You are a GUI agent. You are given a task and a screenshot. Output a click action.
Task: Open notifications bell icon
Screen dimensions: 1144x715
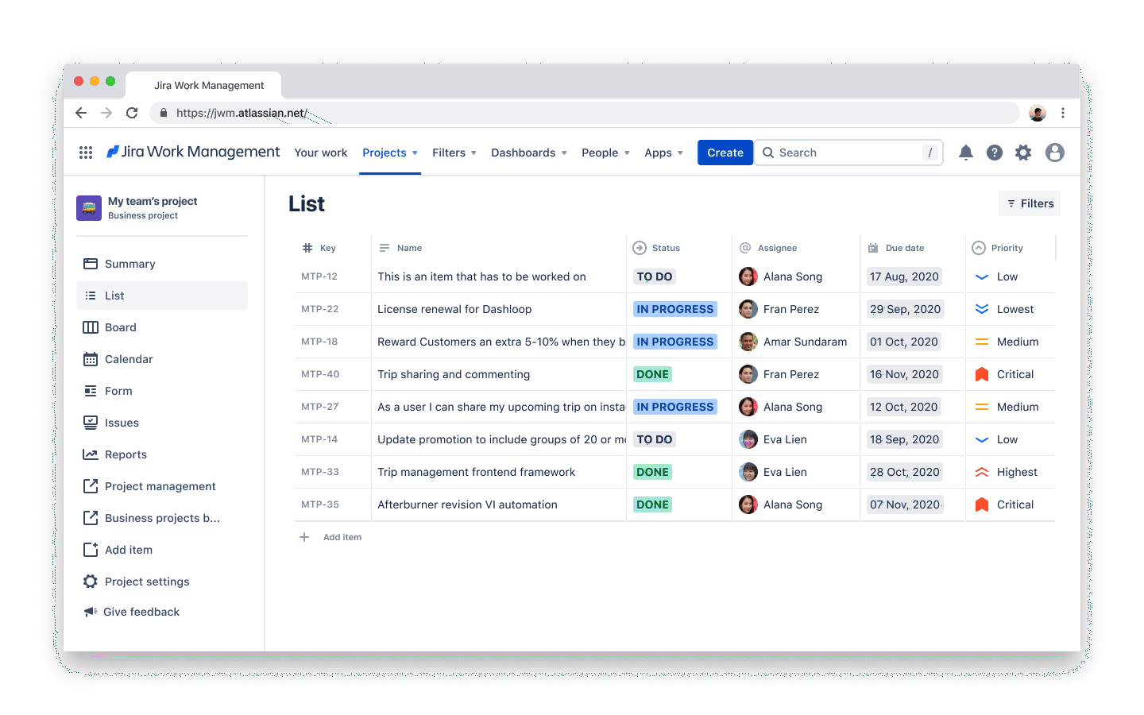[966, 153]
